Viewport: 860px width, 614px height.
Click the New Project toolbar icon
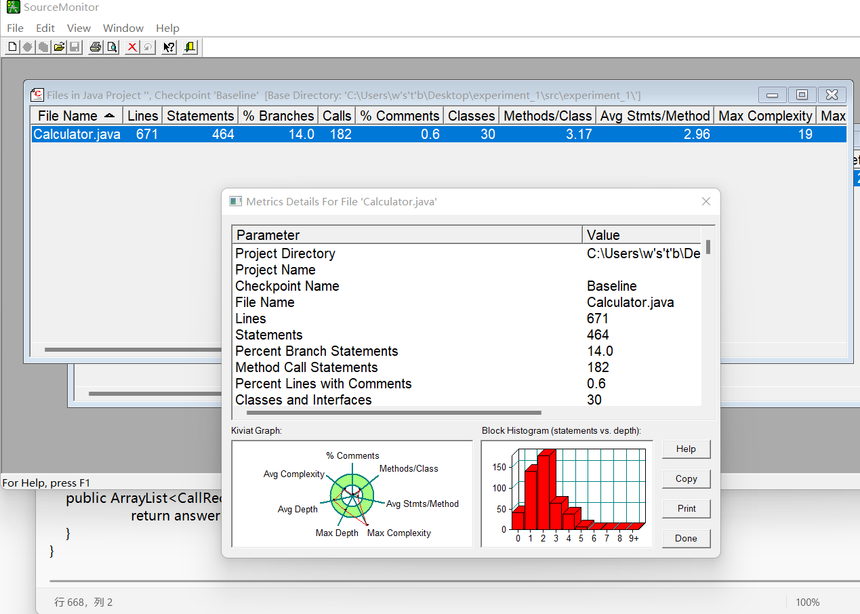click(12, 47)
